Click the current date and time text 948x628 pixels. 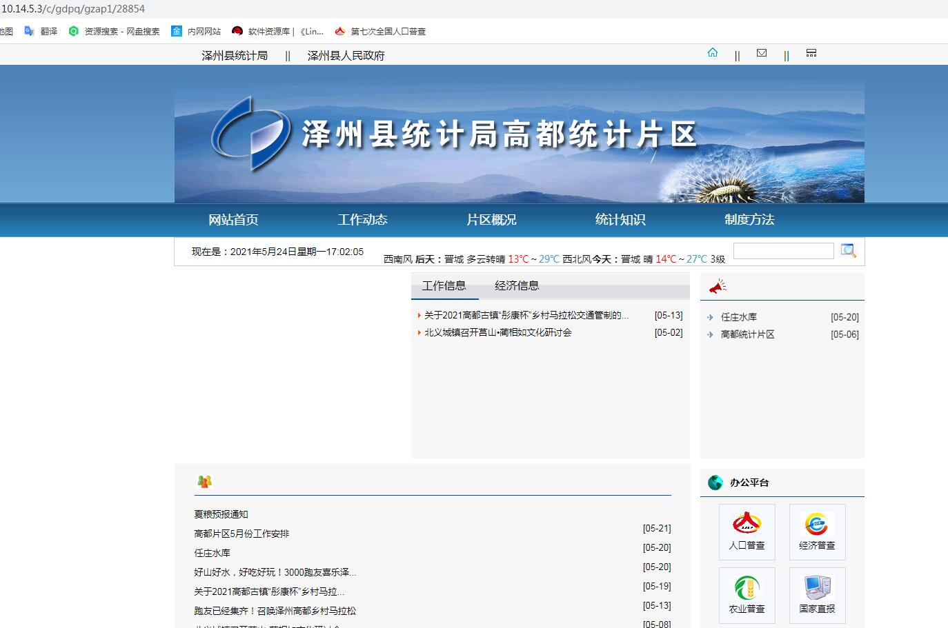click(277, 252)
